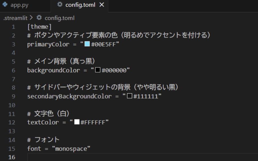Click the font key on line 15
The image size is (258, 161).
(34, 149)
